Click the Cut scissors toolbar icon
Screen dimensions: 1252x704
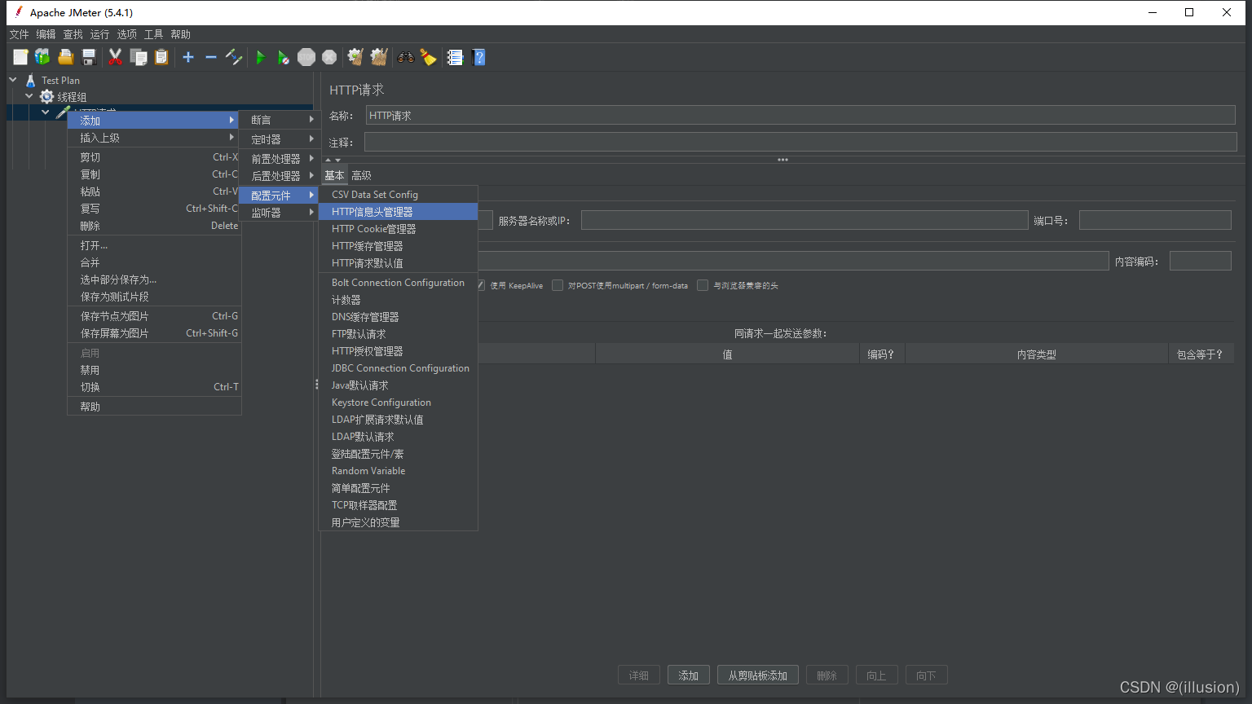point(115,57)
